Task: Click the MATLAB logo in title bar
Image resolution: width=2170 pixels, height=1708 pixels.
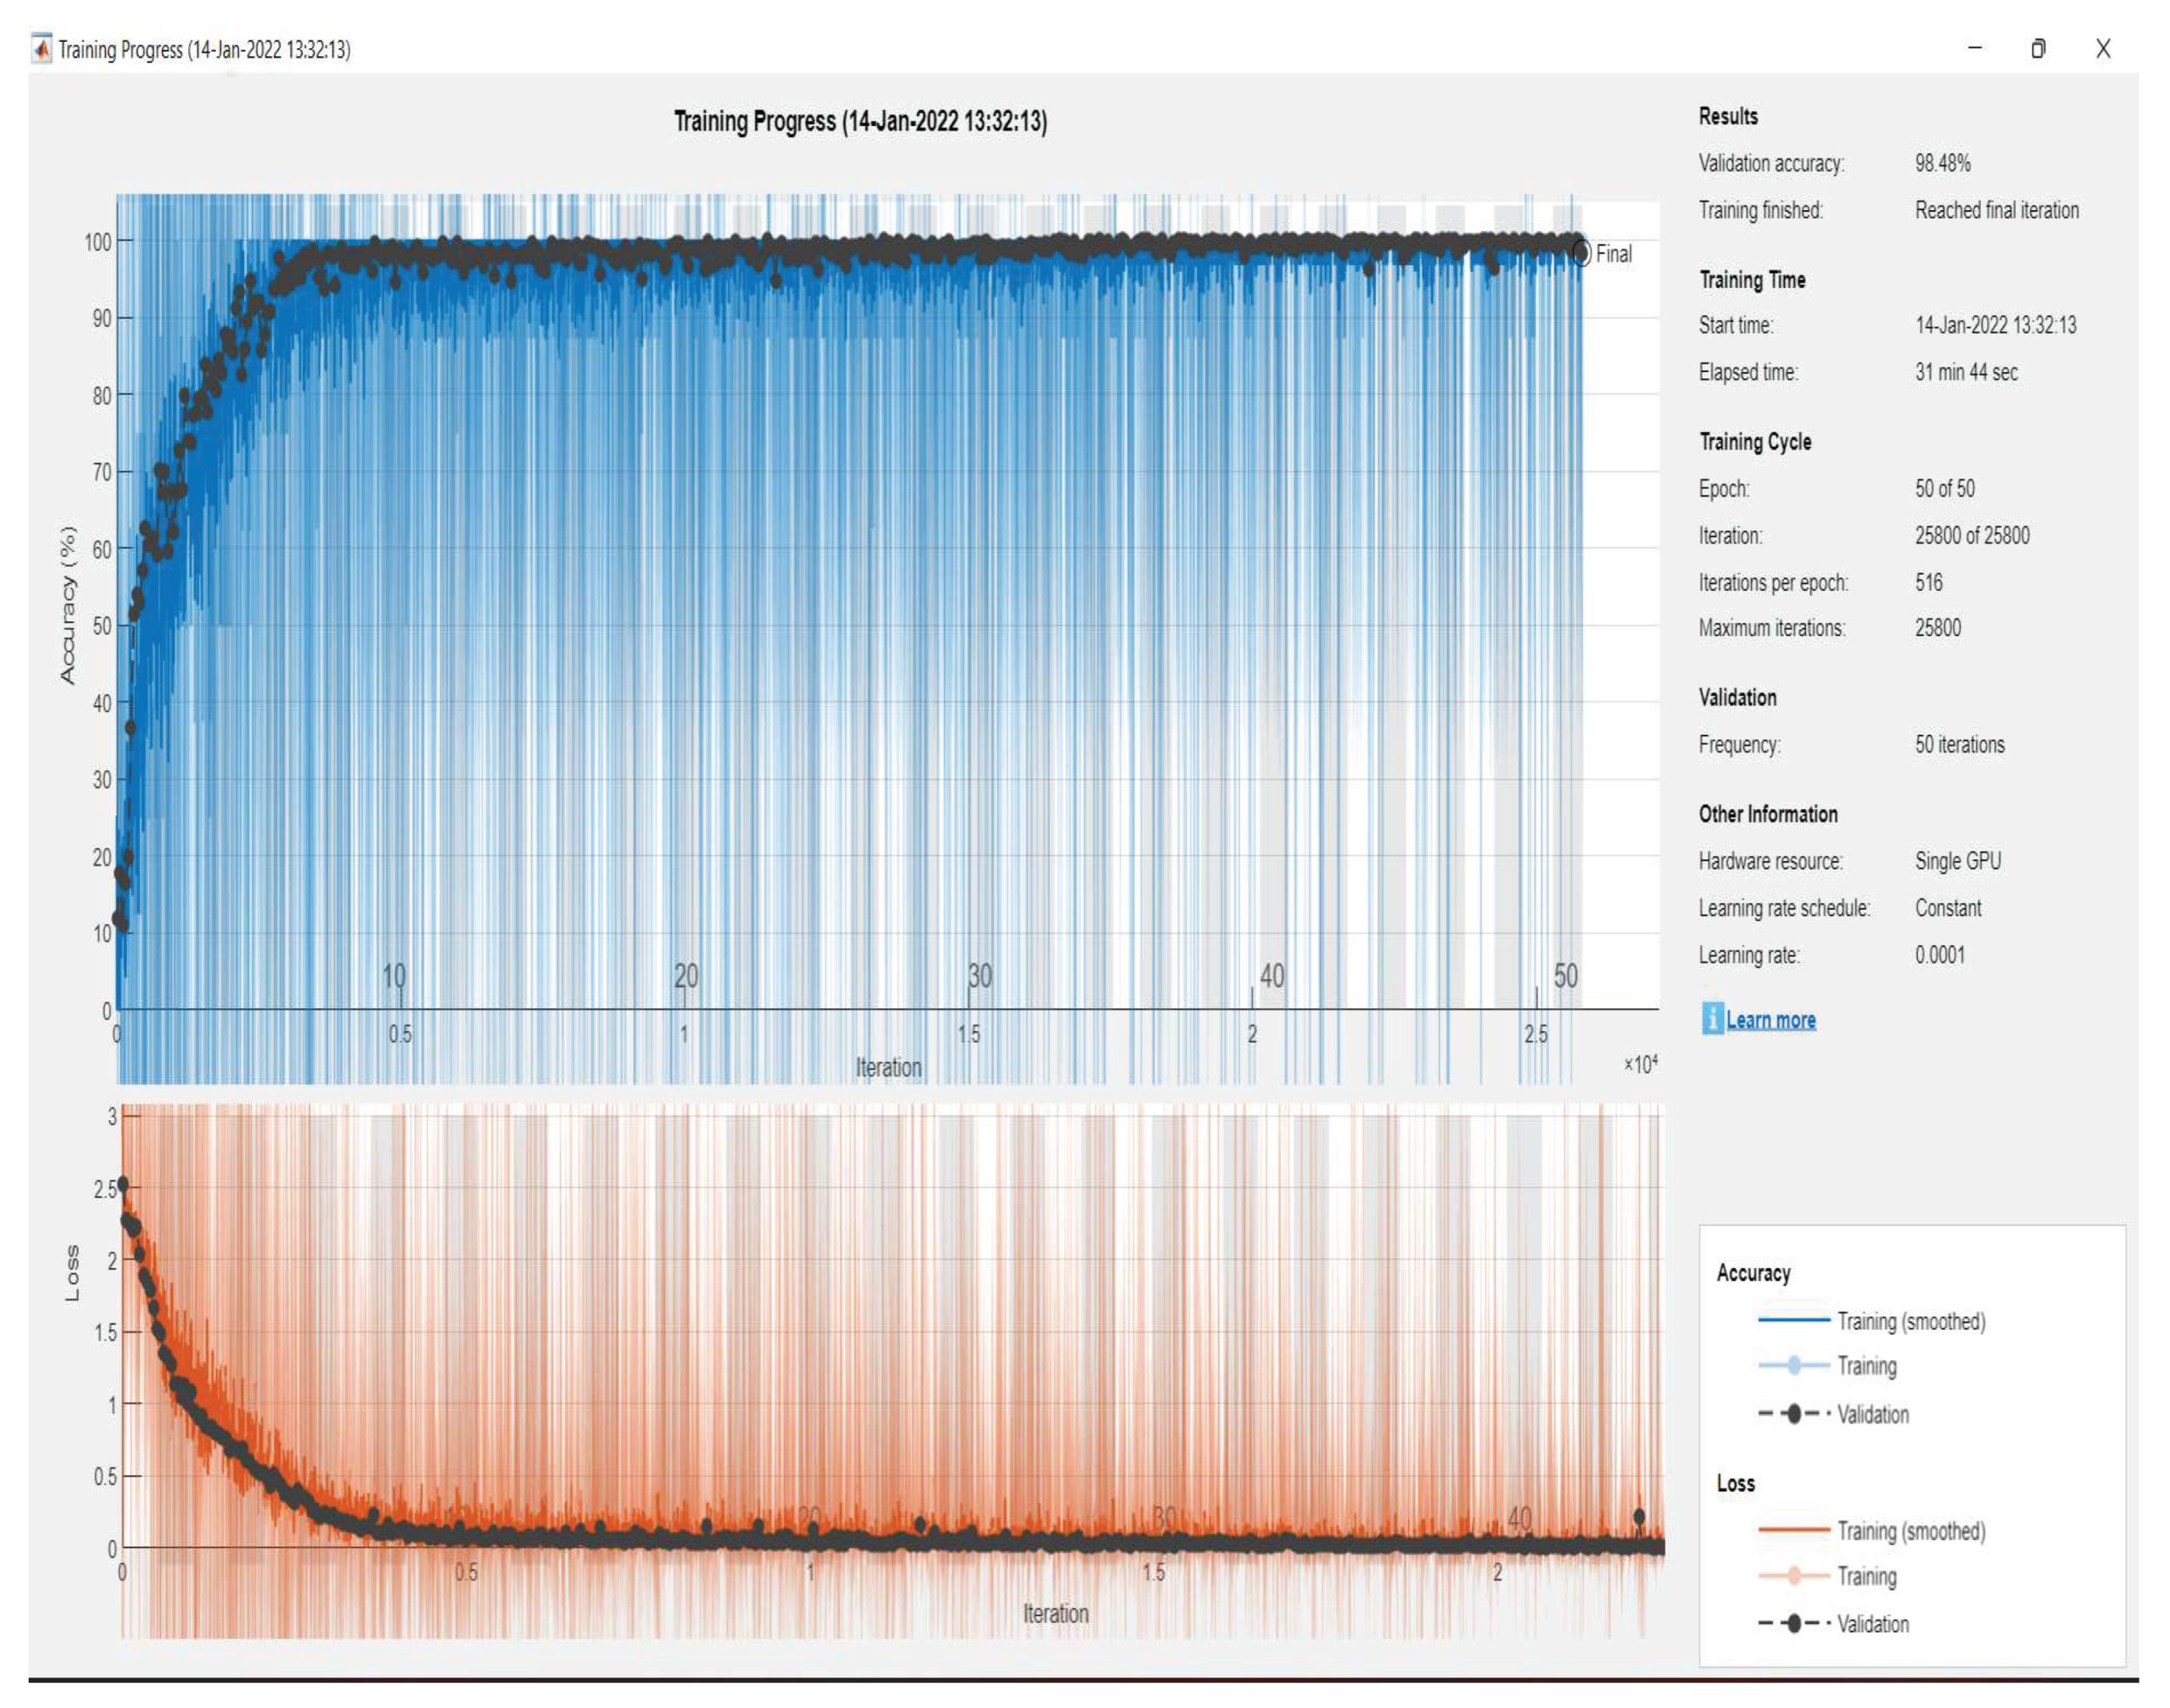Action: [42, 49]
